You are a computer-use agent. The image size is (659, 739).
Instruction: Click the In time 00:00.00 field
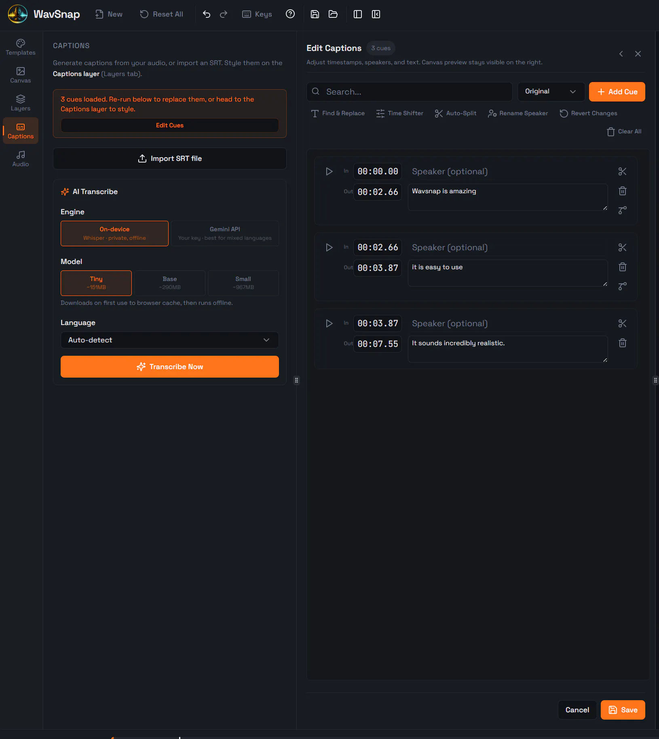coord(378,171)
